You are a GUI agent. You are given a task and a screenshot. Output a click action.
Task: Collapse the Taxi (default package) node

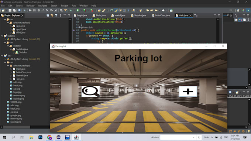pos(8,66)
